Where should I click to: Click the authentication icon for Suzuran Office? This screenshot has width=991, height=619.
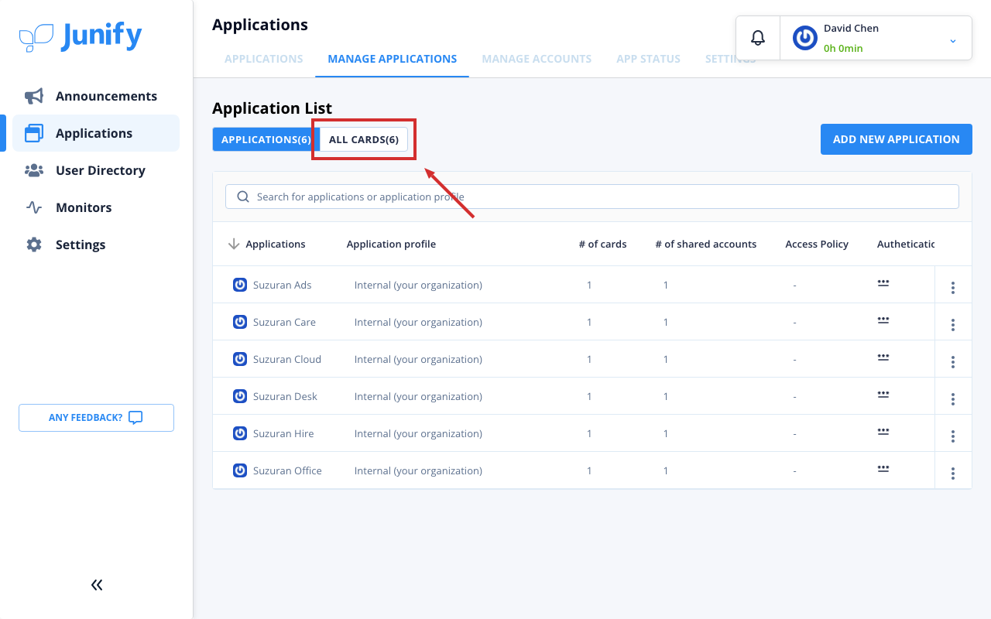tap(883, 469)
